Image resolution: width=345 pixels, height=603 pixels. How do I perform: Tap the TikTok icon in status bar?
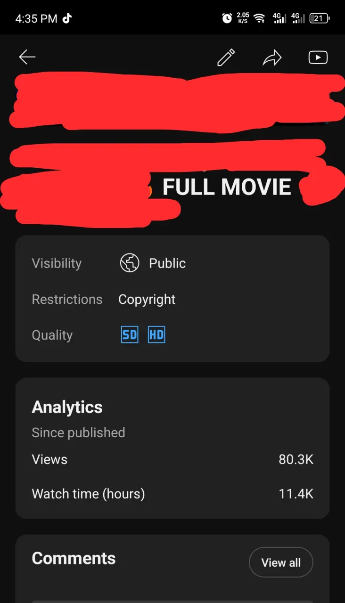67,18
